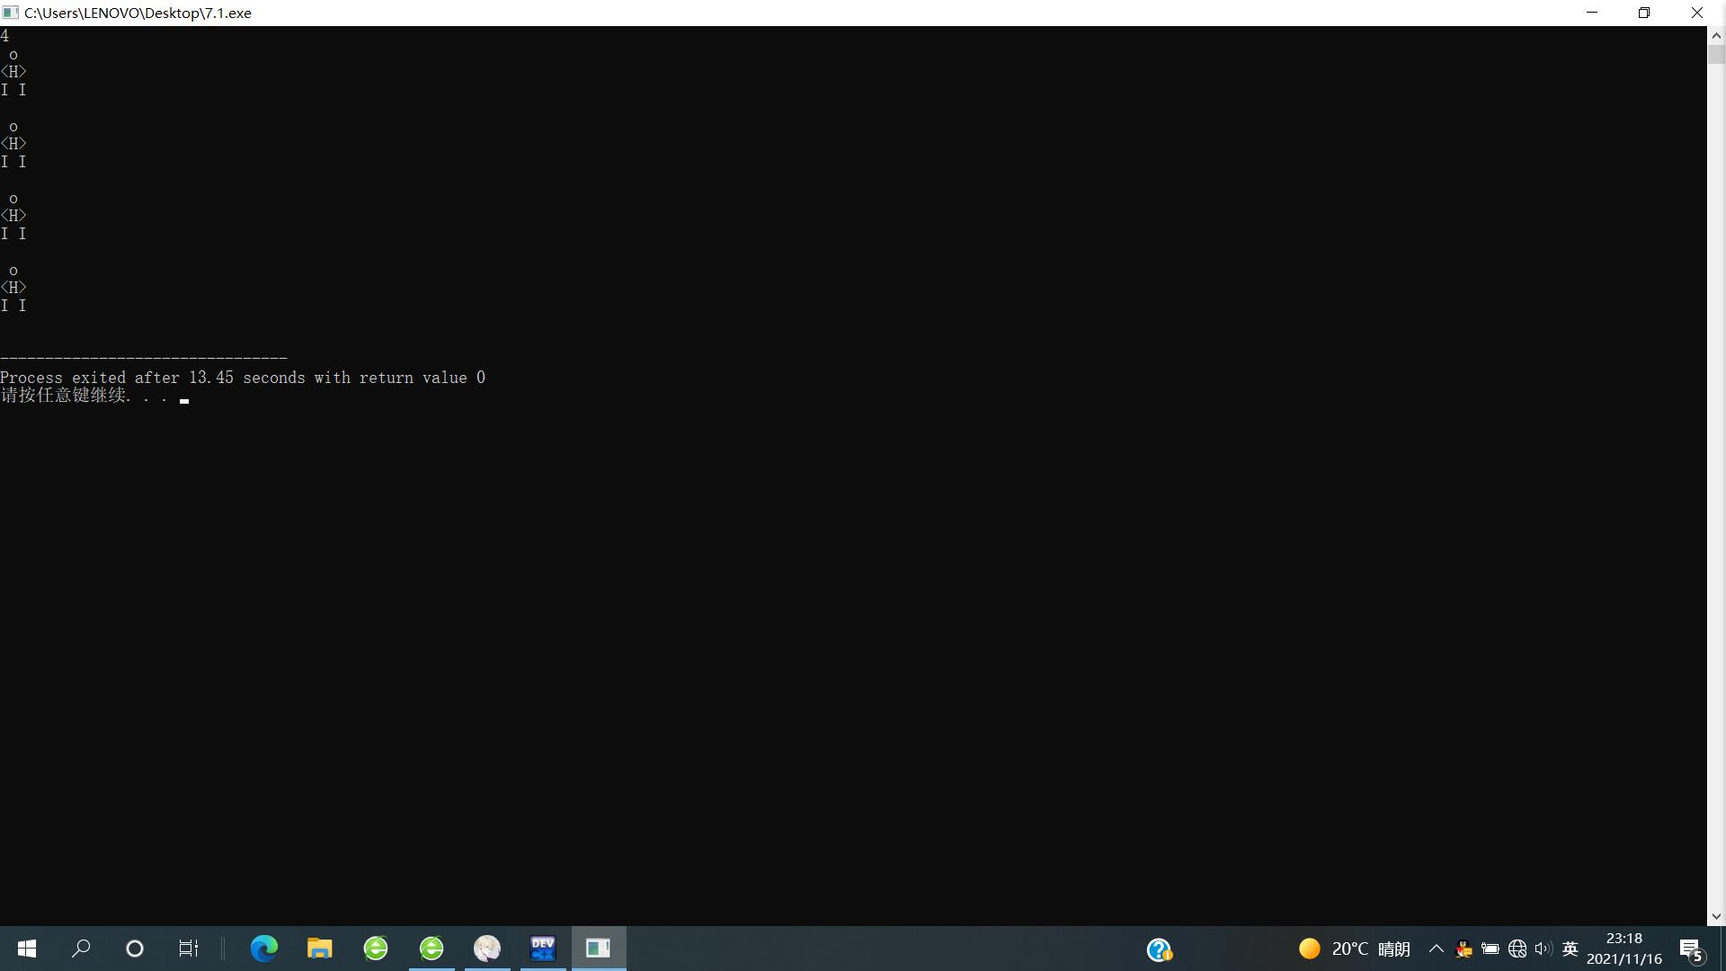Open the console title bar system menu icon
Image resolution: width=1726 pixels, height=971 pixels.
click(x=10, y=13)
